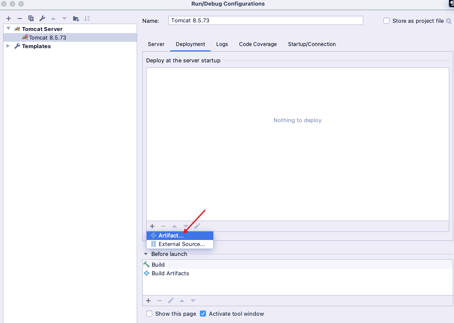This screenshot has height=323, width=454.
Task: Add a Before launch task with plus
Action: click(148, 301)
